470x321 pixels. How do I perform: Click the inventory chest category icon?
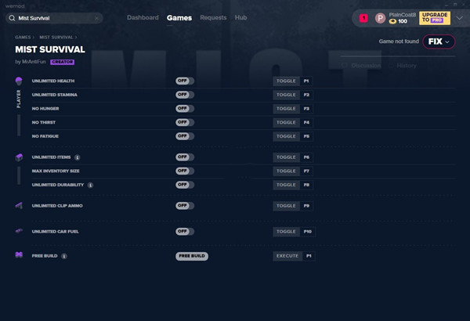(x=19, y=157)
